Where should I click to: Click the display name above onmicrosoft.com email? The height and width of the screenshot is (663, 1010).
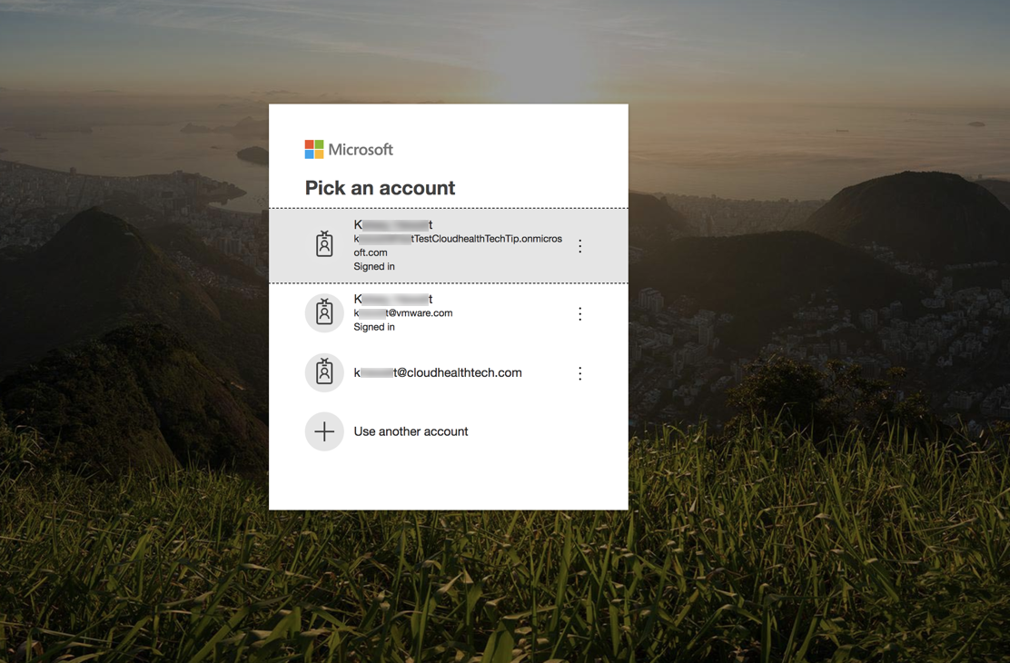392,224
